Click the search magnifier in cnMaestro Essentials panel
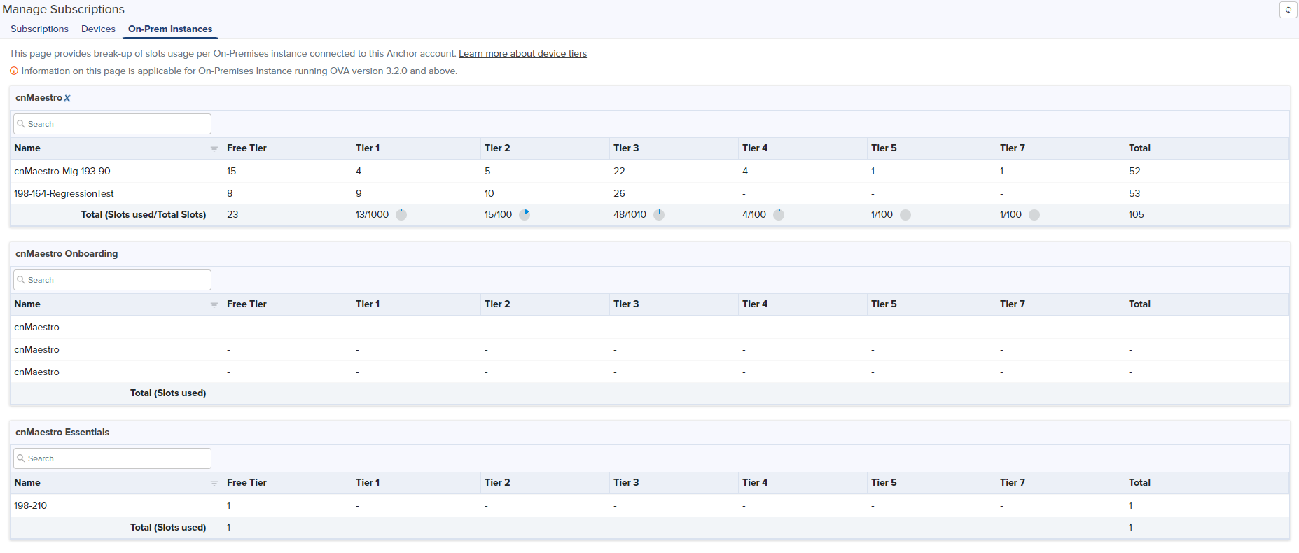 tap(21, 458)
